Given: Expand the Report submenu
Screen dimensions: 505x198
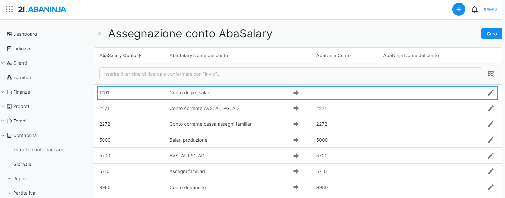Looking at the screenshot, I should coord(9,179).
